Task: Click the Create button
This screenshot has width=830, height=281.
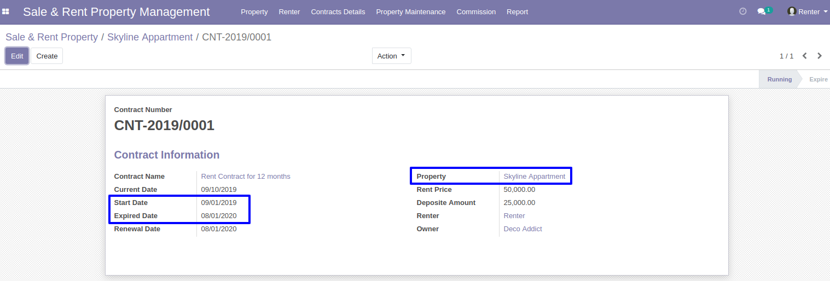Action: pyautogui.click(x=47, y=56)
